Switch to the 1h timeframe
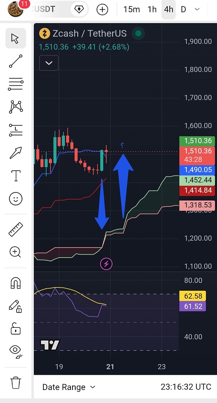The width and height of the screenshot is (217, 403). [152, 10]
